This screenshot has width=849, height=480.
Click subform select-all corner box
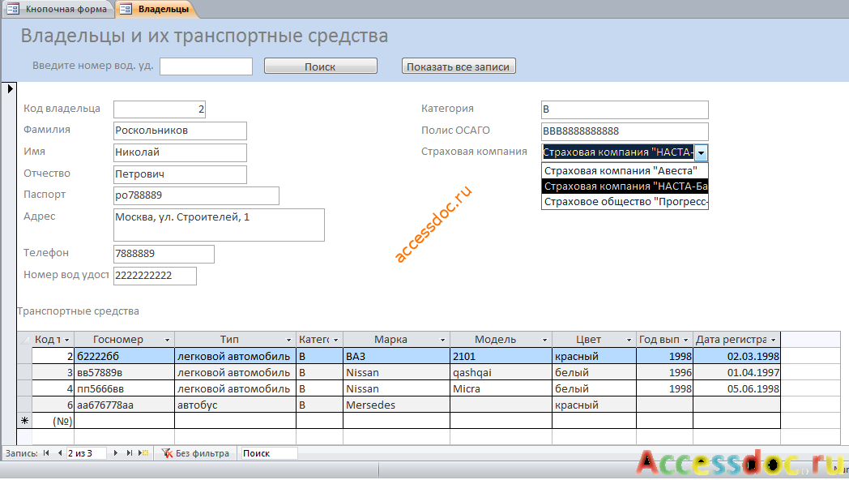[24, 340]
